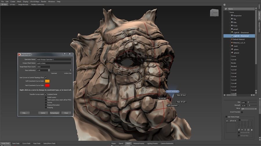Image resolution: width=261 pixels, height=146 pixels.
Task: Open the Render menu
Action: click(x=43, y=1)
